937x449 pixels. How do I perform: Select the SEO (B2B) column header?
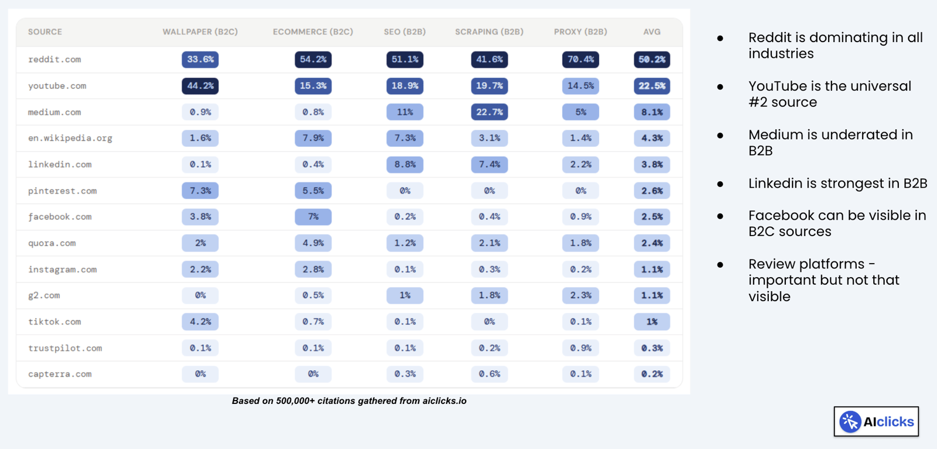405,32
